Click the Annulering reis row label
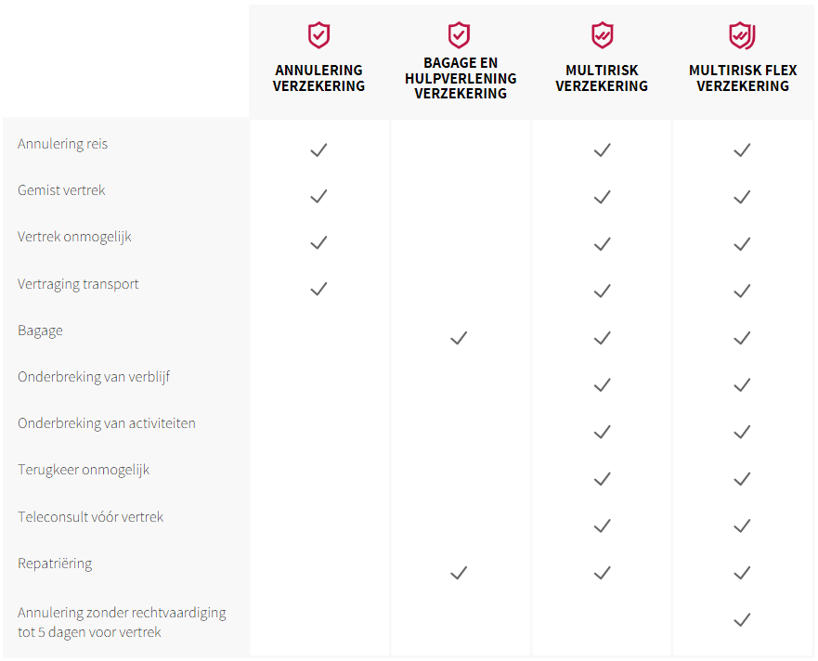Screen dimensions: 818x661 (x=62, y=144)
